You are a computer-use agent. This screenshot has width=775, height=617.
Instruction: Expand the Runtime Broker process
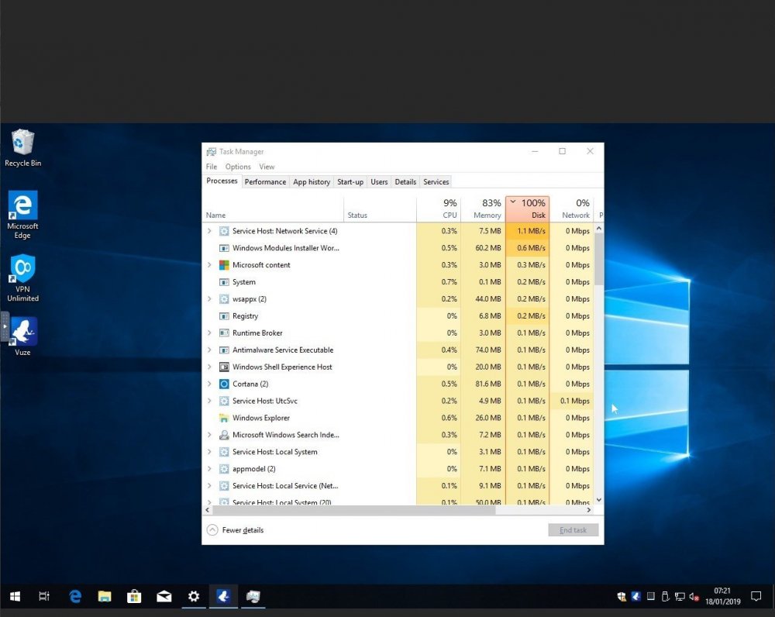[209, 333]
